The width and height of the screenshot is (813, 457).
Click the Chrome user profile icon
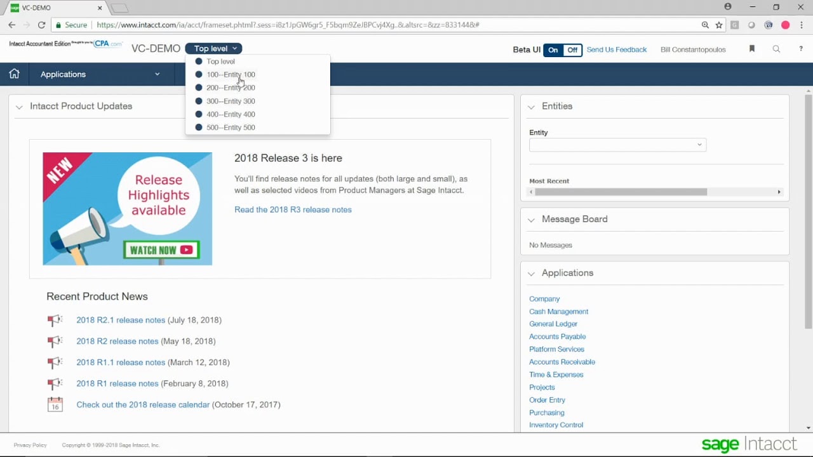(x=728, y=7)
